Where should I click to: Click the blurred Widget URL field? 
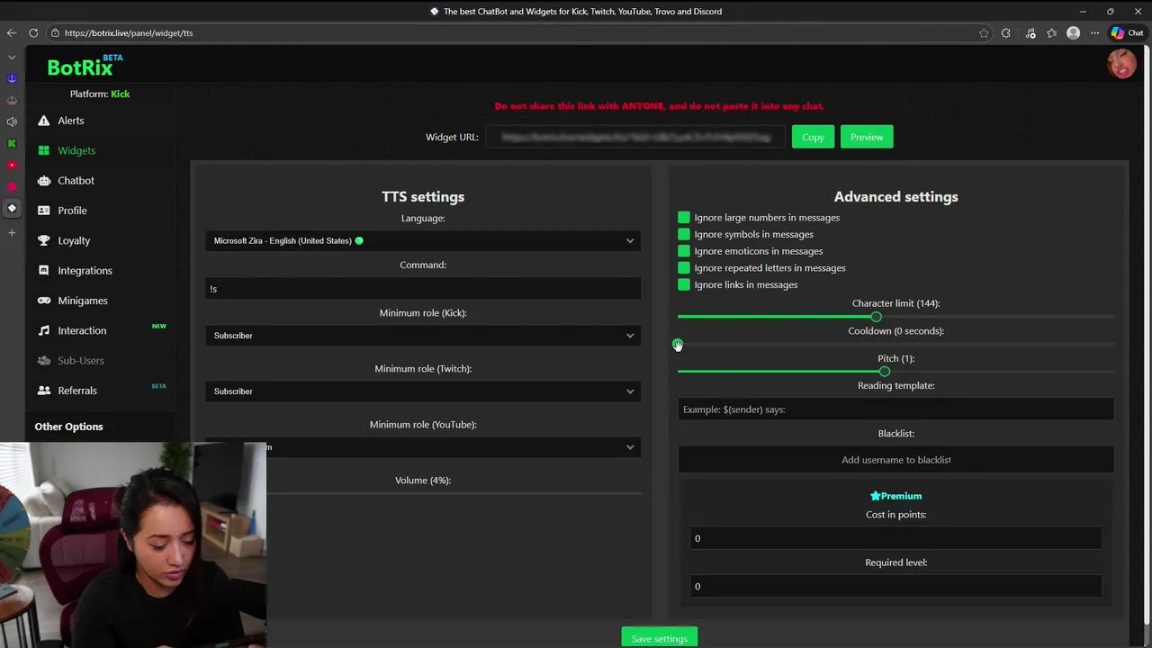click(x=635, y=137)
